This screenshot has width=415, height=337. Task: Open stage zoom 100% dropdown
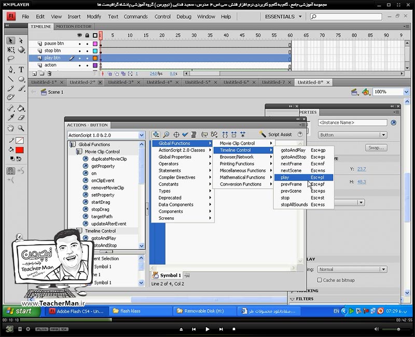point(406,92)
